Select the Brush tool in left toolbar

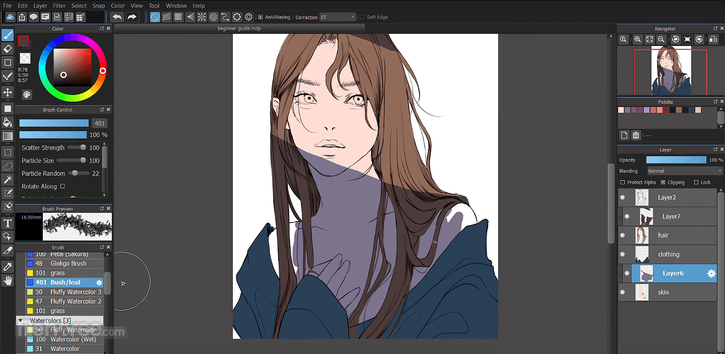click(8, 35)
